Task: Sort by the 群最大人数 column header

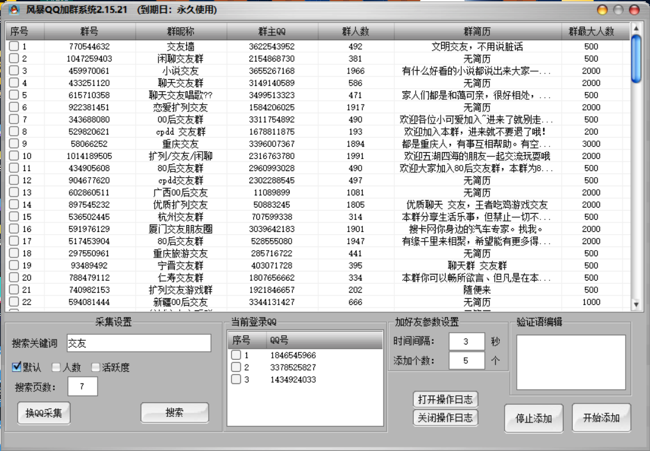Action: click(591, 31)
